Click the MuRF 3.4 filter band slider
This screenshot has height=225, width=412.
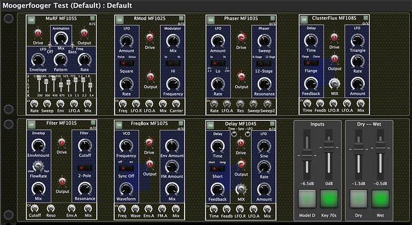coord(90,85)
